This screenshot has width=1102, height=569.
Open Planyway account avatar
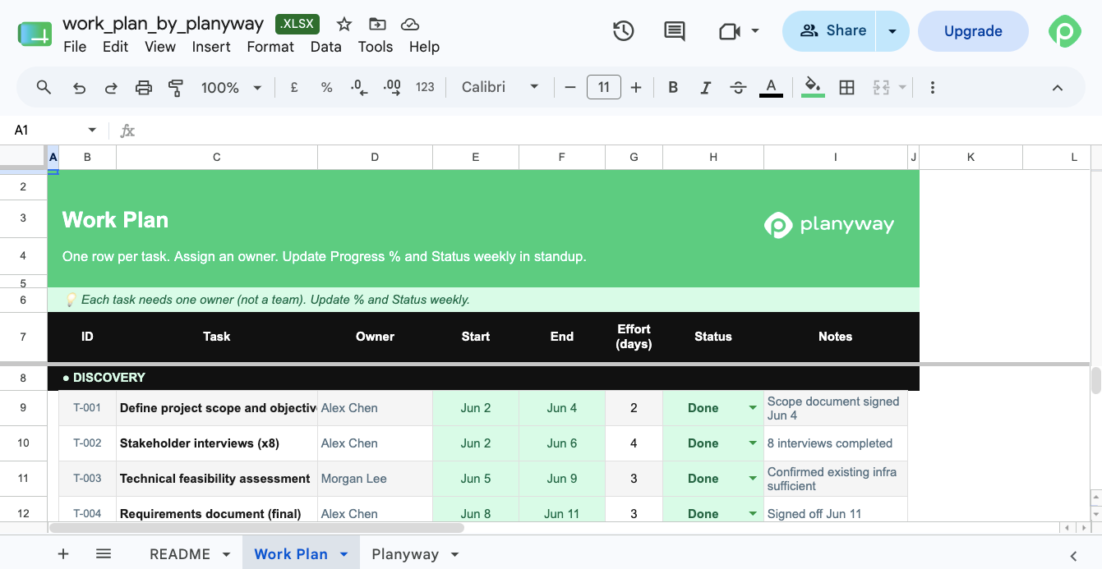click(x=1064, y=31)
